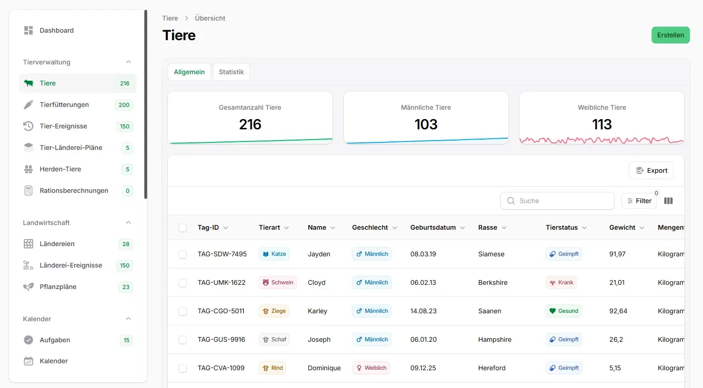
Task: Open the Dashboard icon in sidebar
Action: tap(28, 30)
